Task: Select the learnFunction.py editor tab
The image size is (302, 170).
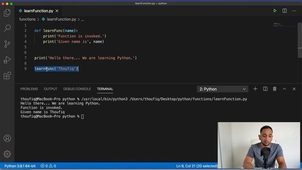Action: tap(39, 11)
